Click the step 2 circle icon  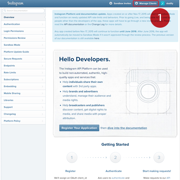[x=115, y=157]
